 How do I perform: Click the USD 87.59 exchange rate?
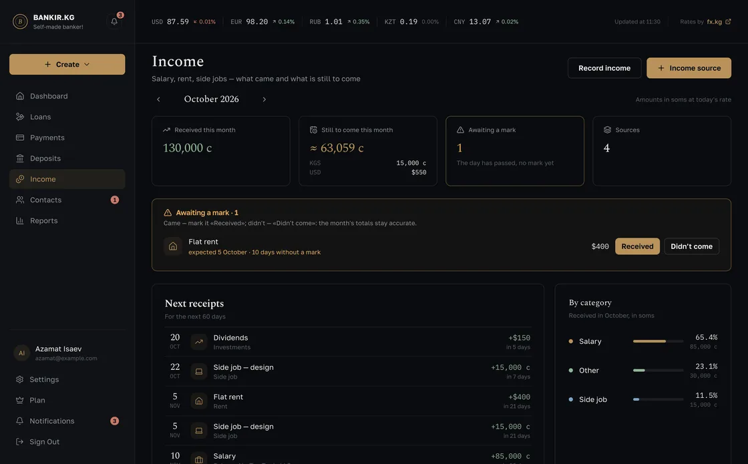tap(184, 21)
